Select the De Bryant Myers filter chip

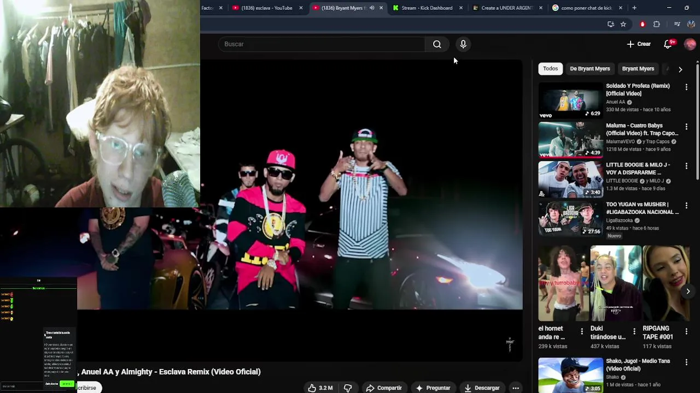click(x=590, y=69)
